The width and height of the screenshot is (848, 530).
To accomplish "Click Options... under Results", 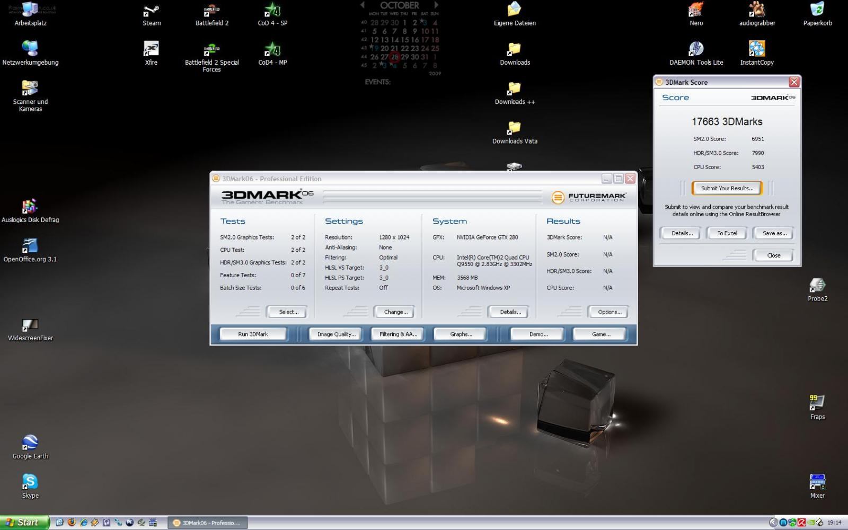I will tap(609, 312).
